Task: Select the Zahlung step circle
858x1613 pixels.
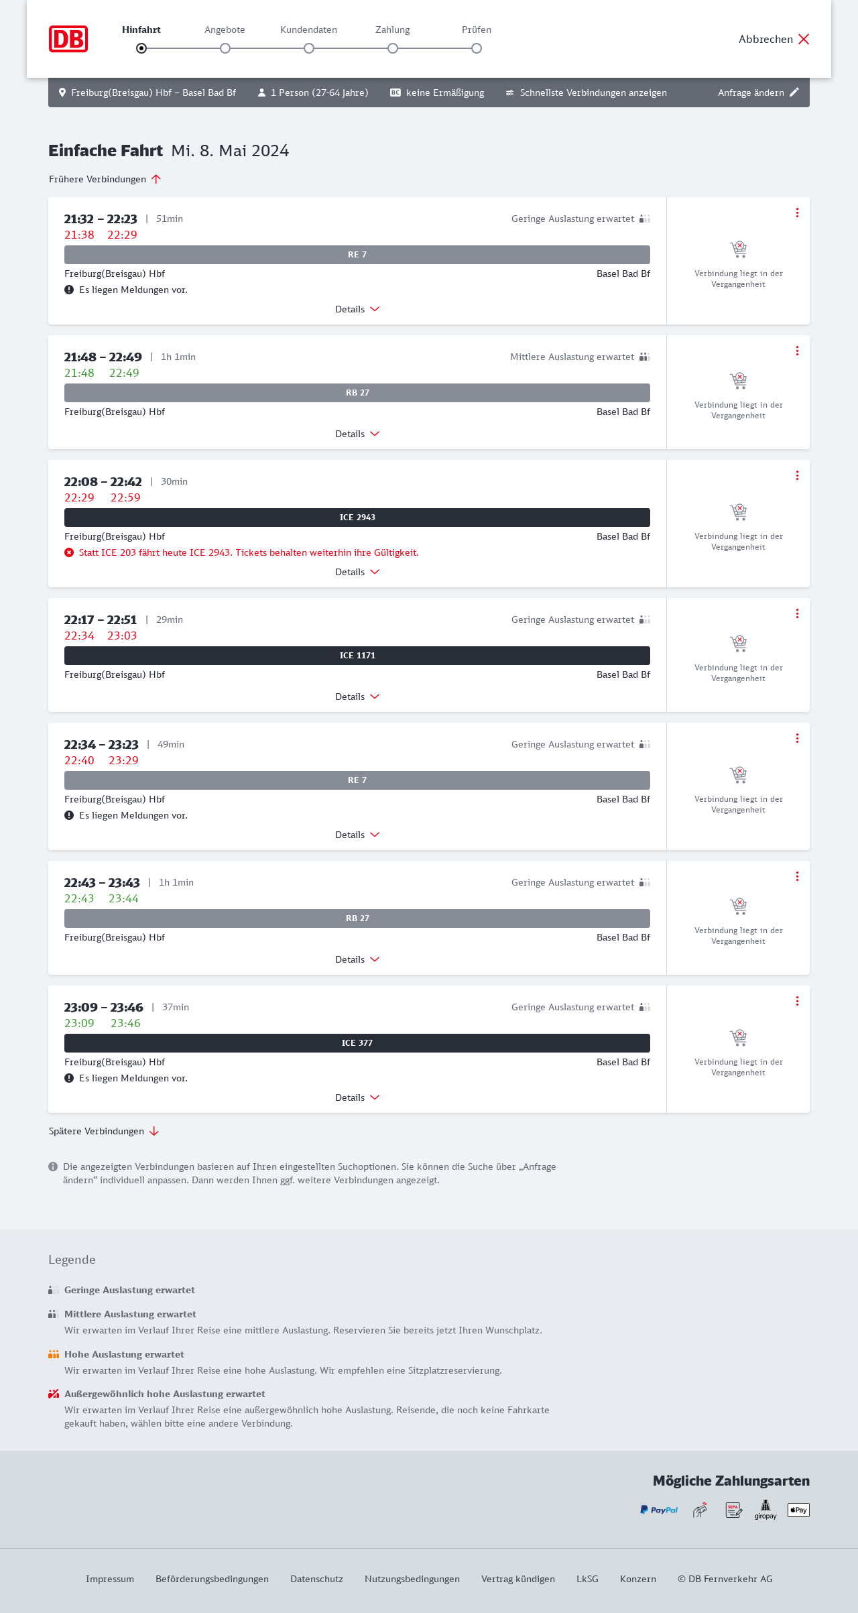Action: pyautogui.click(x=393, y=48)
